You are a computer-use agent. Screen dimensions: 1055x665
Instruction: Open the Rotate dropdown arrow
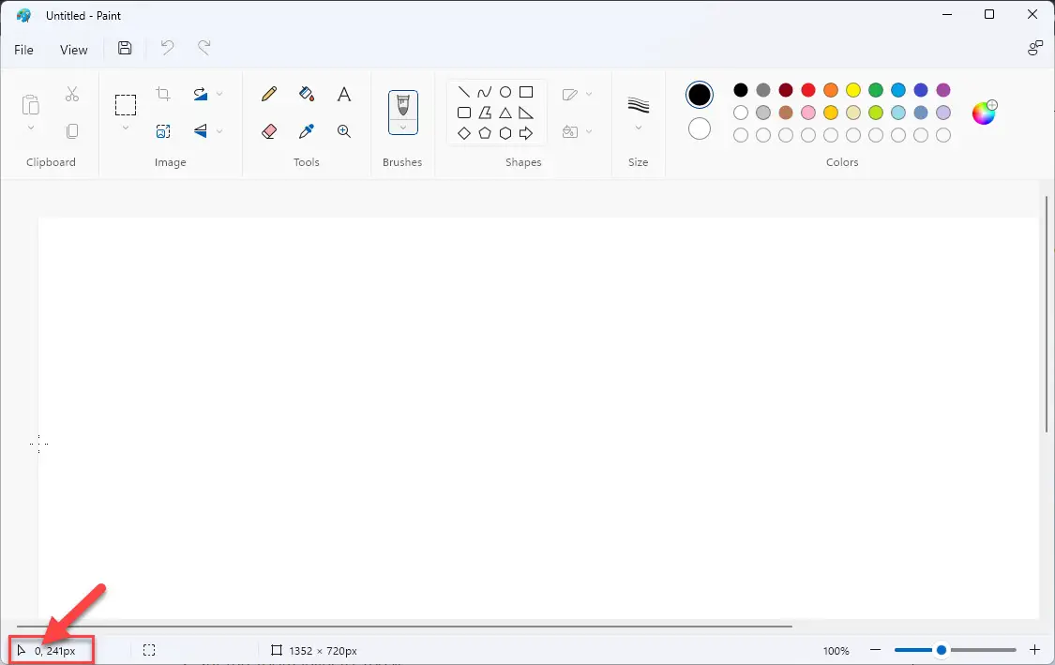219,94
